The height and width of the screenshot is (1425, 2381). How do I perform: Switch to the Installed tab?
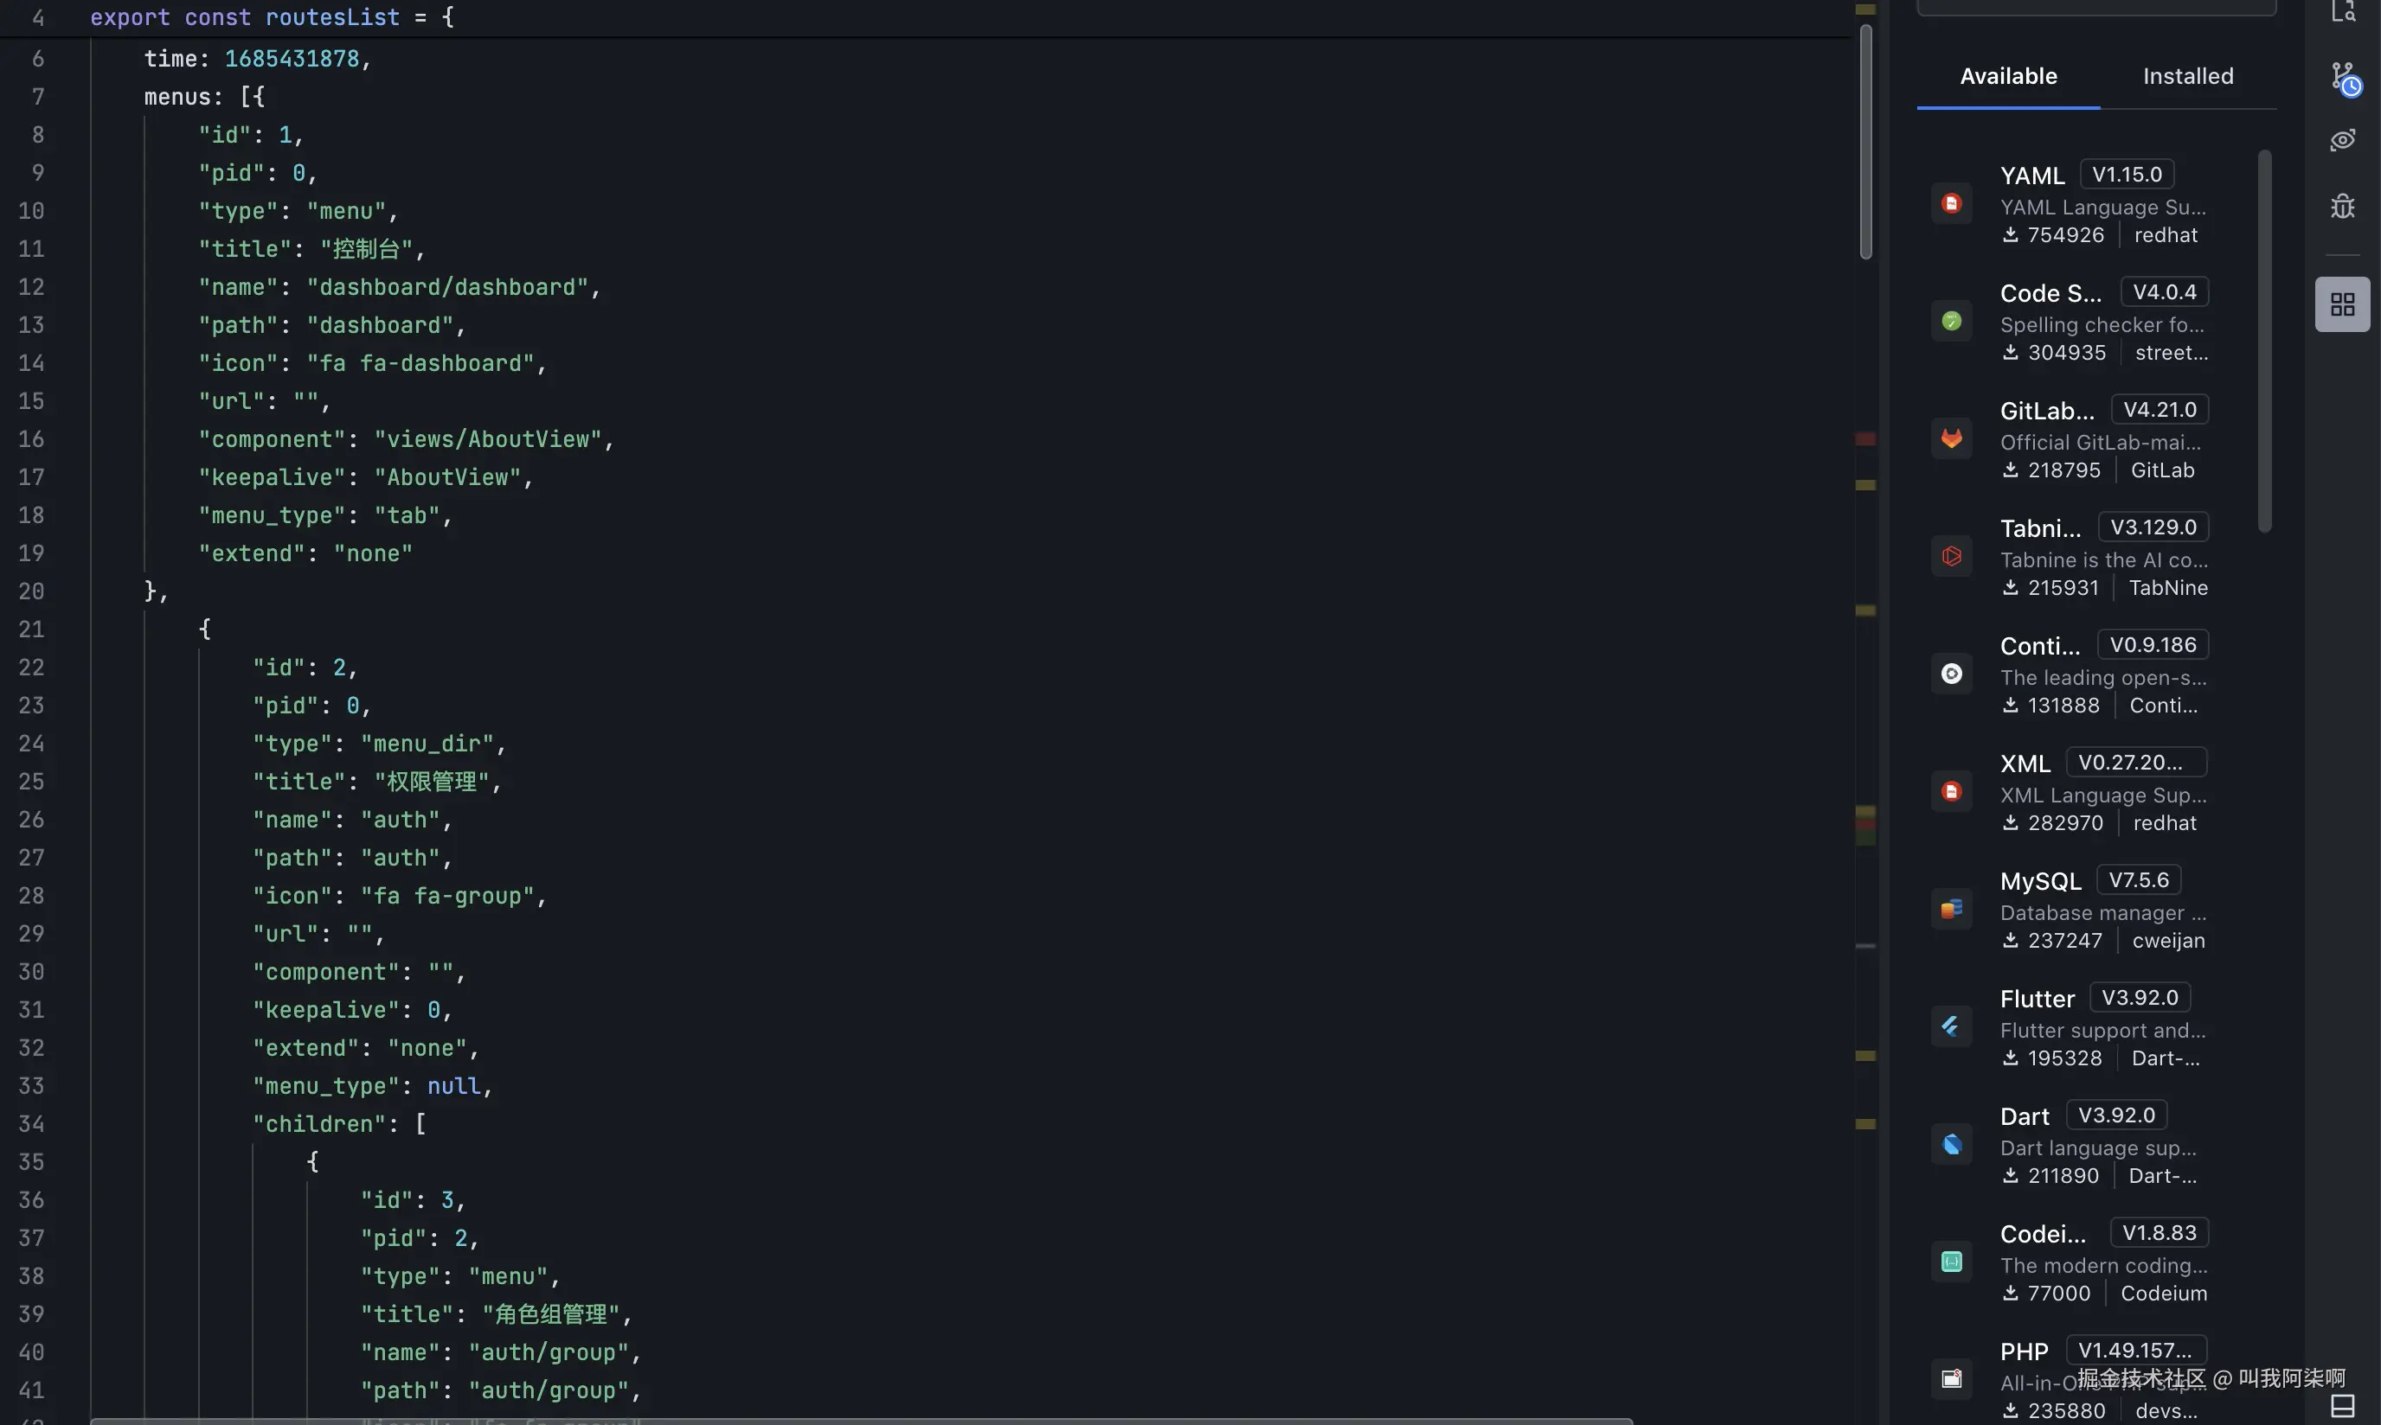tap(2188, 76)
